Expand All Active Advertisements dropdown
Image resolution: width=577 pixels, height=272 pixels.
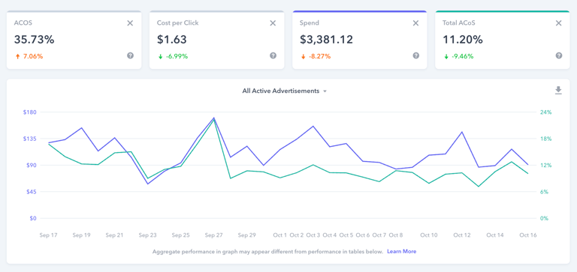(284, 91)
